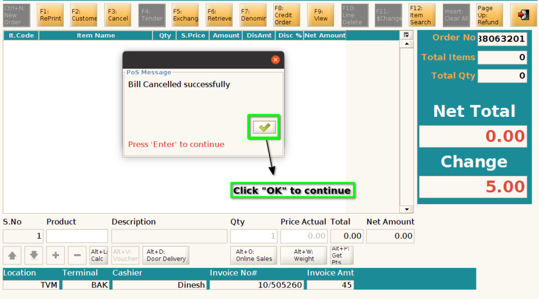Click Alt+P Get Pts button
This screenshot has height=299, width=539.
point(342,255)
